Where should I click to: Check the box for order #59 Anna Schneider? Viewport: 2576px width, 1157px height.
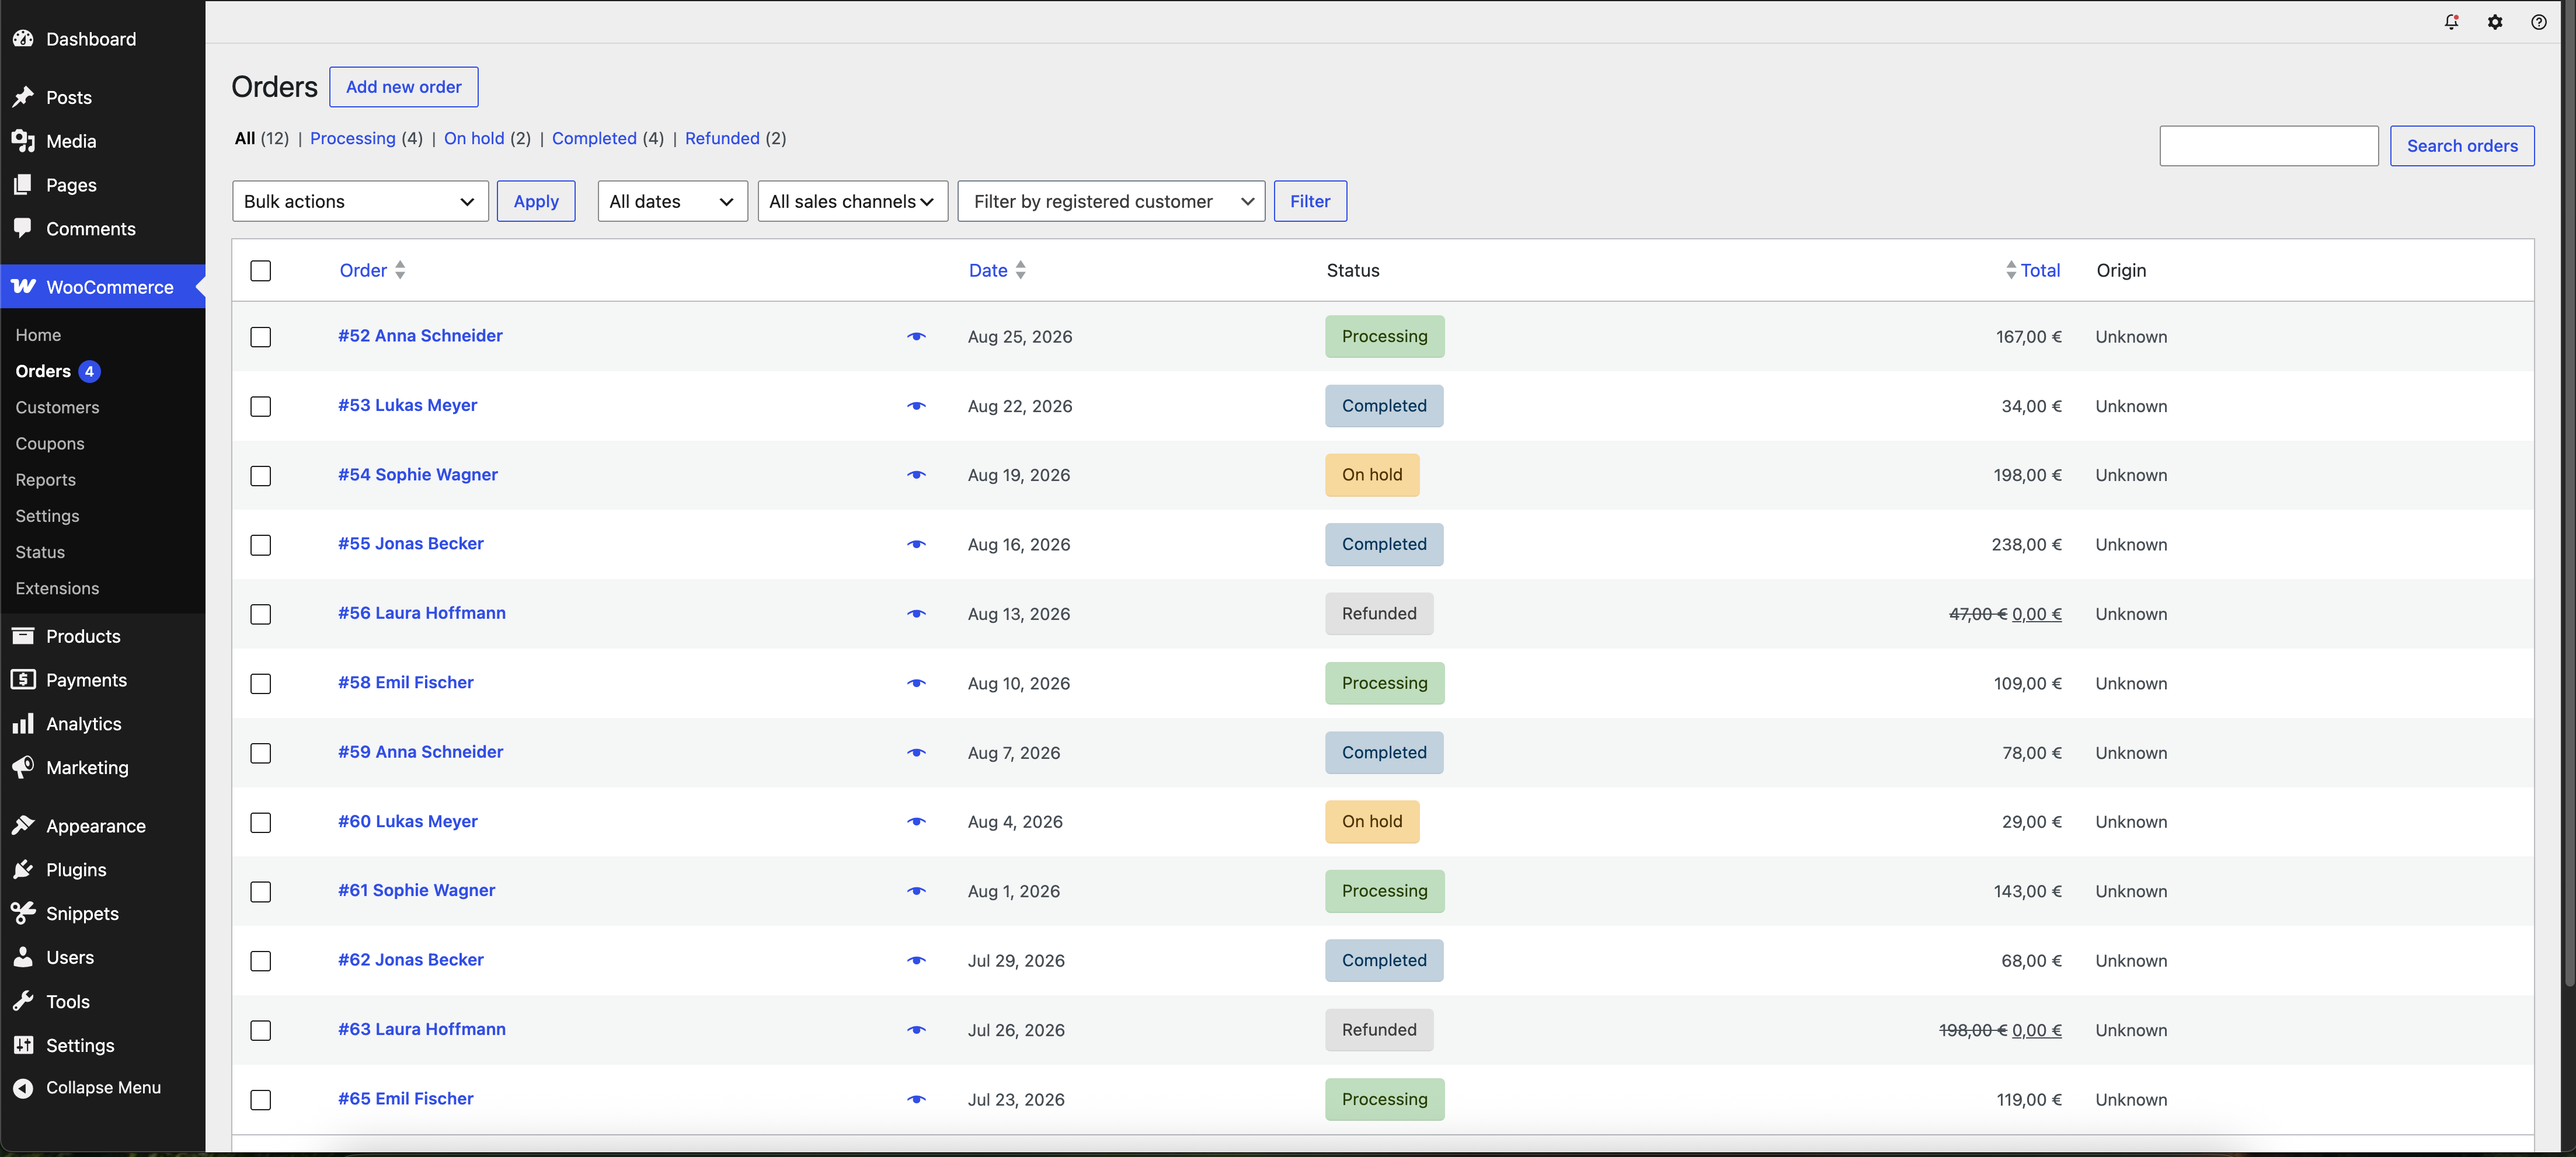[261, 753]
